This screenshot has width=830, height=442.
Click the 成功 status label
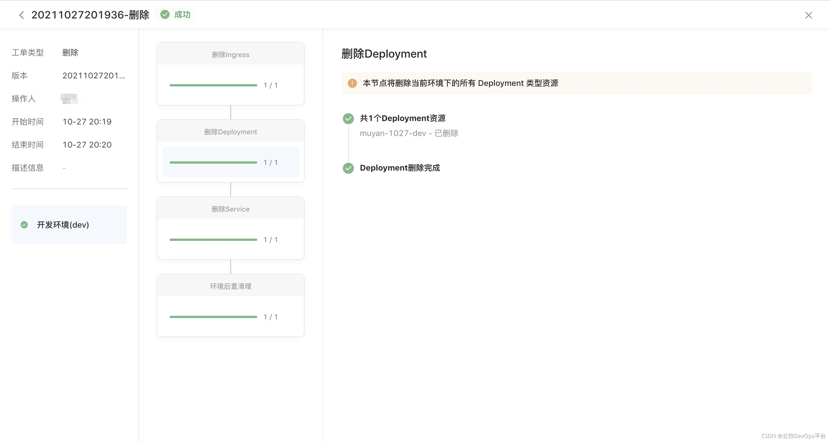click(x=182, y=14)
